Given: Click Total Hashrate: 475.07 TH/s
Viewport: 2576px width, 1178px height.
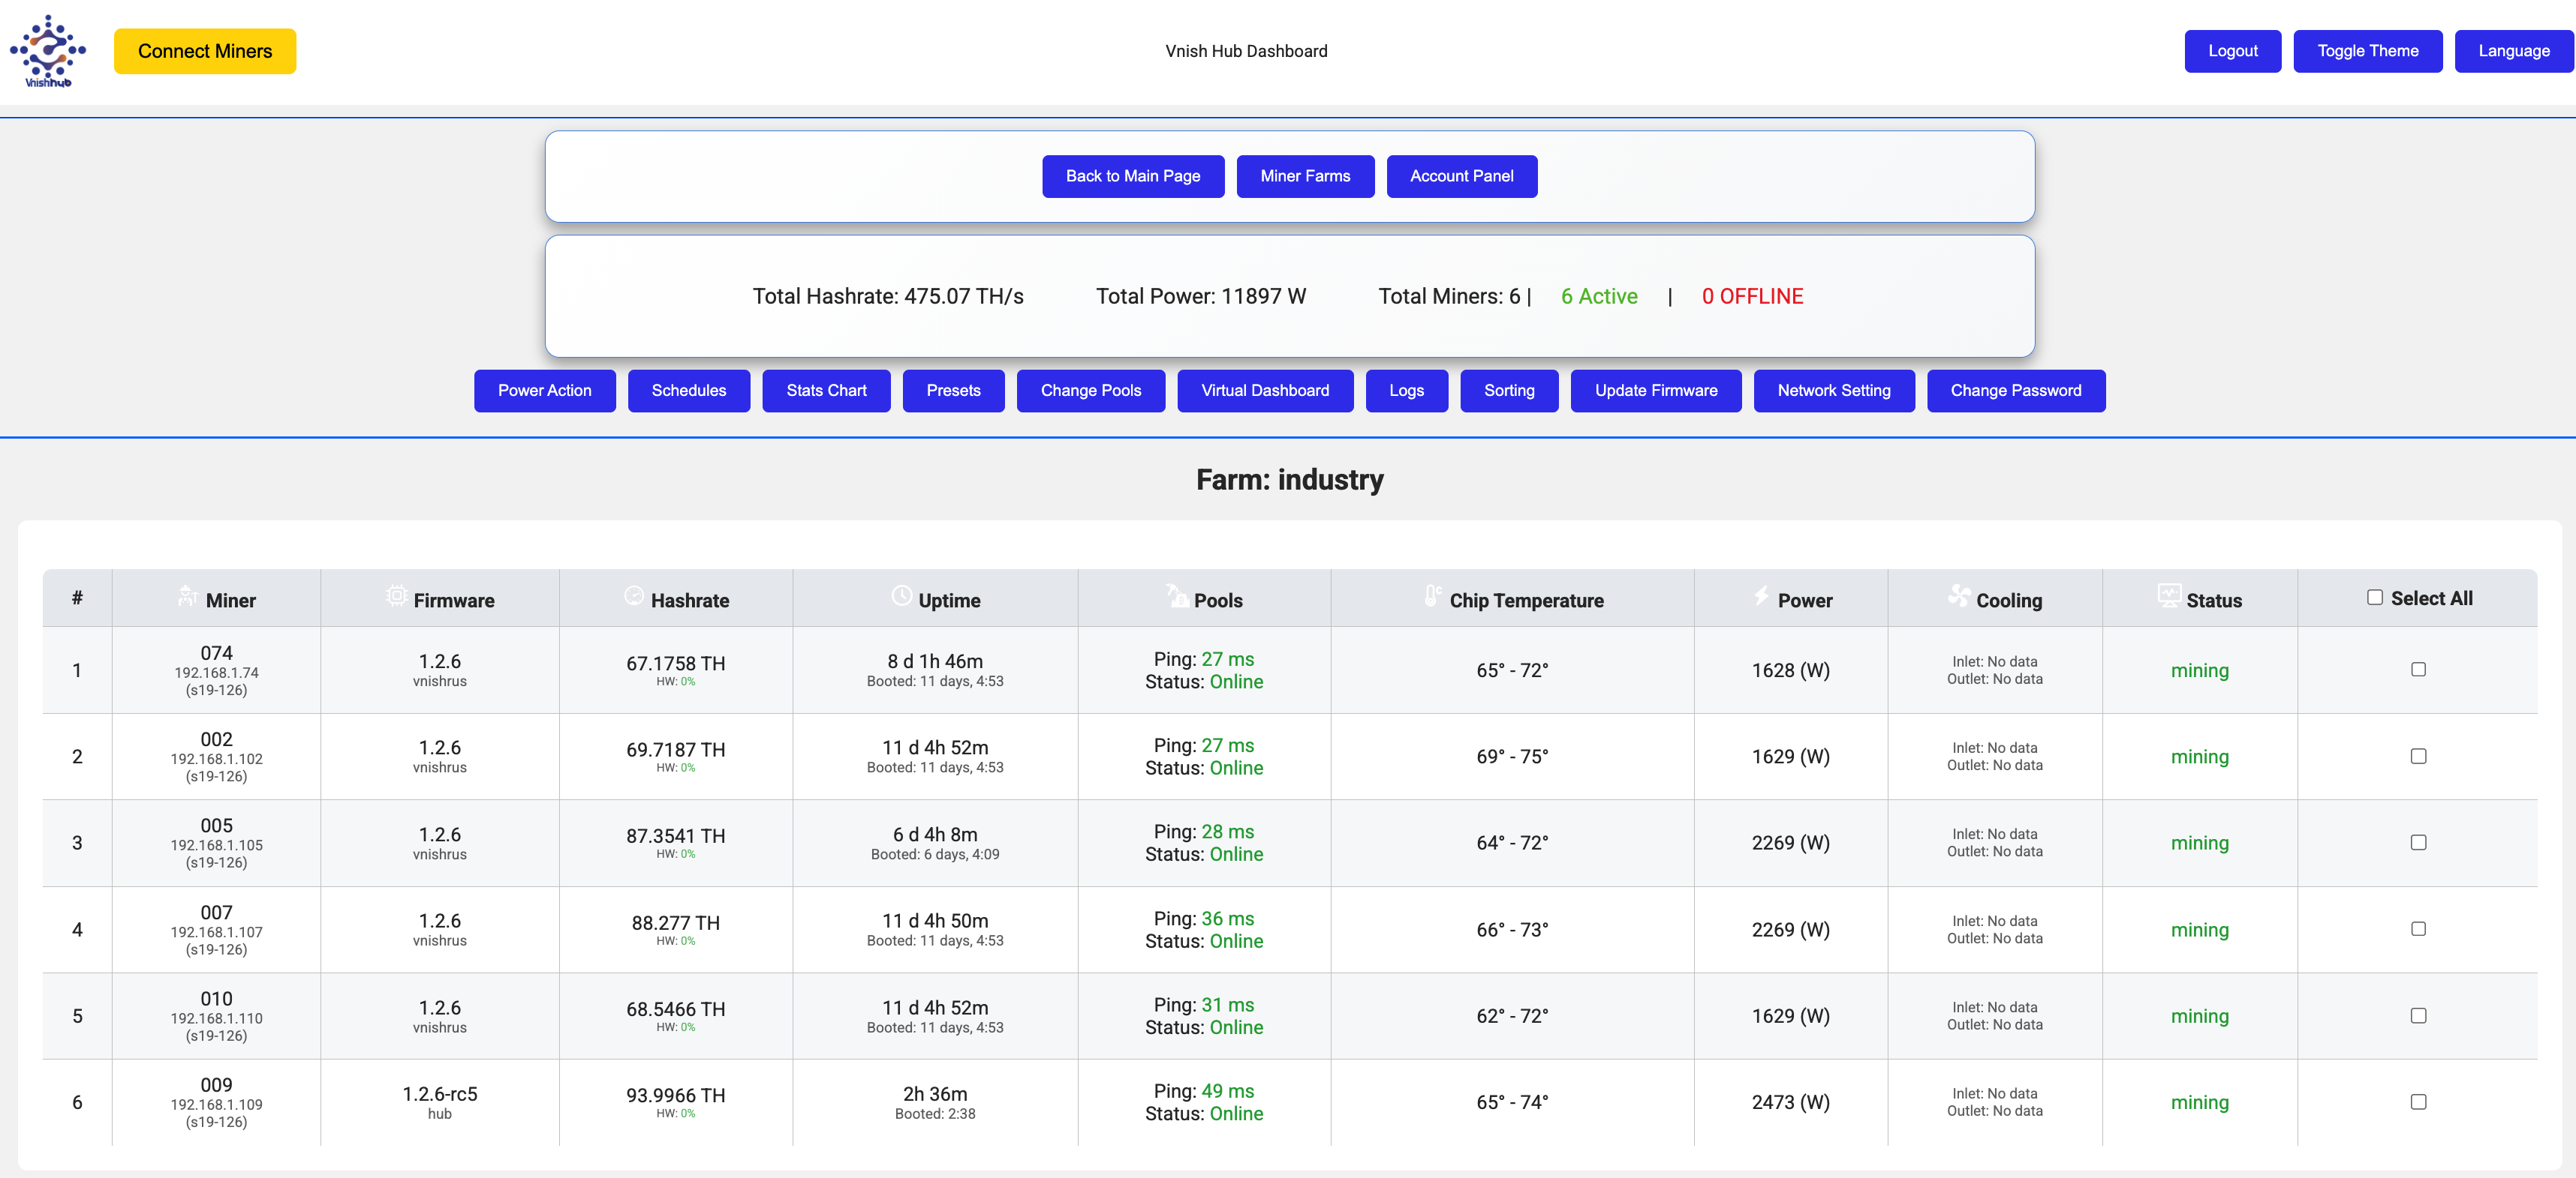Looking at the screenshot, I should 888,297.
